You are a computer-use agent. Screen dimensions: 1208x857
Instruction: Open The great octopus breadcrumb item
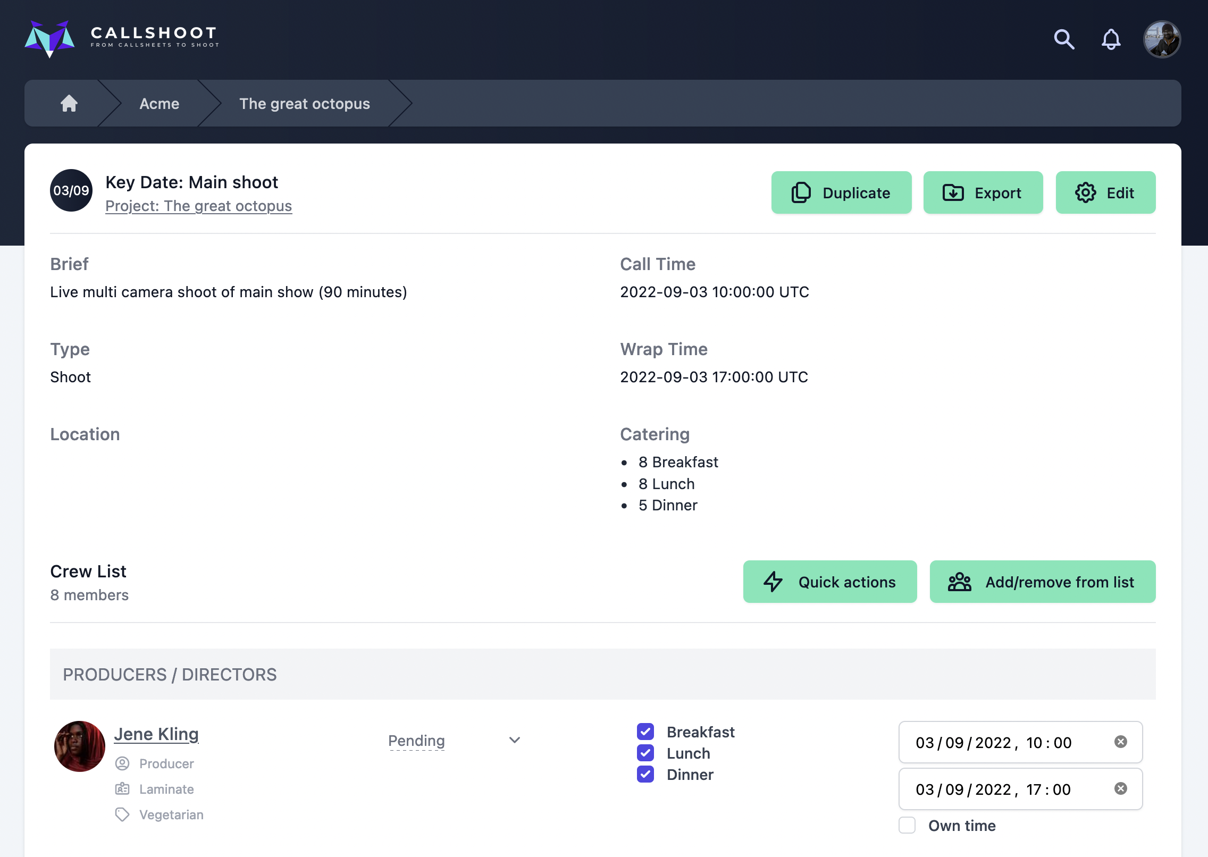click(304, 103)
